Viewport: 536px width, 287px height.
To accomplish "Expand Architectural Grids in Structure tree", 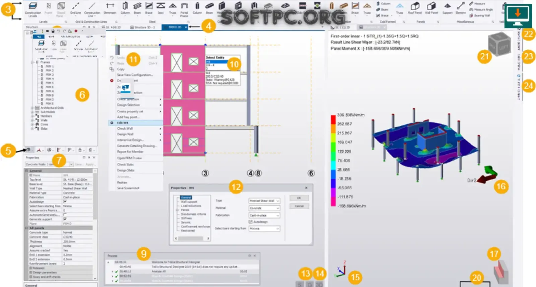I will pos(32,108).
